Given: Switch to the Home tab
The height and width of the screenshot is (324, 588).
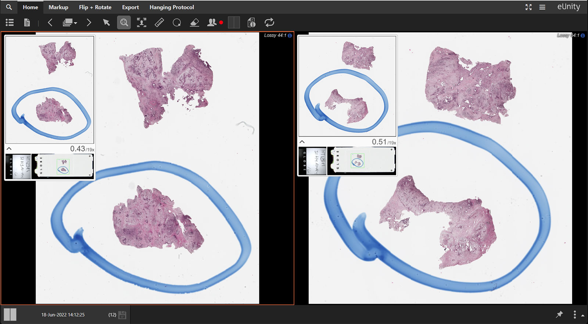Looking at the screenshot, I should pyautogui.click(x=30, y=7).
